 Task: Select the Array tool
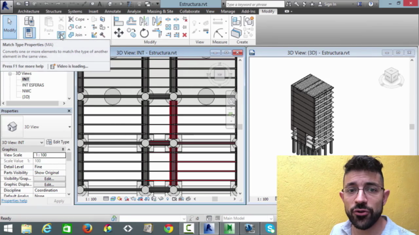tap(168, 27)
